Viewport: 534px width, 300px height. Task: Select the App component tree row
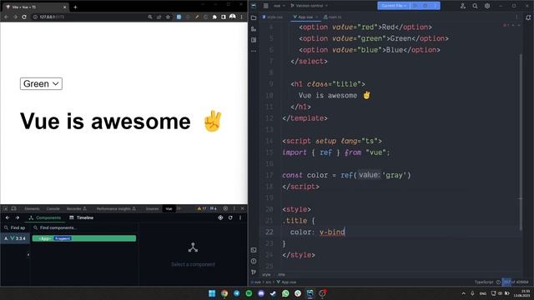[84, 238]
